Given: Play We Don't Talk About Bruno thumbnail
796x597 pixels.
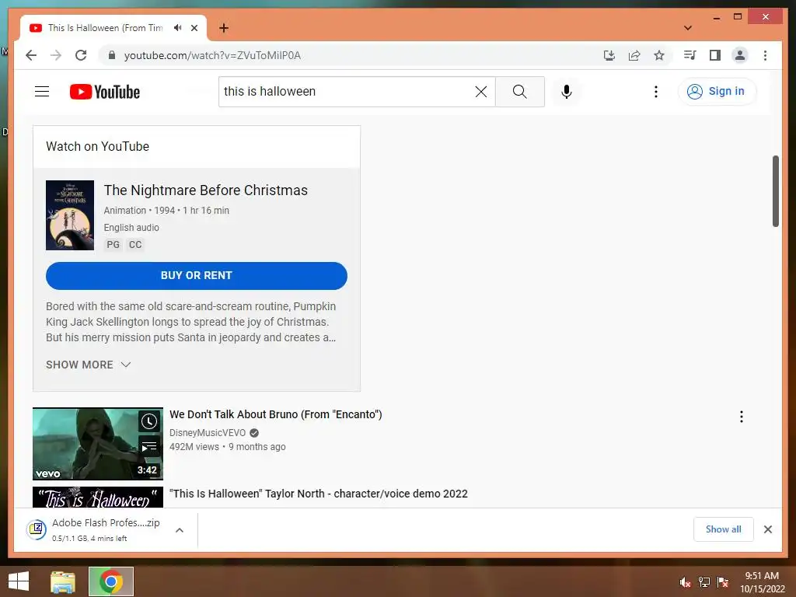Looking at the screenshot, I should pyautogui.click(x=98, y=444).
